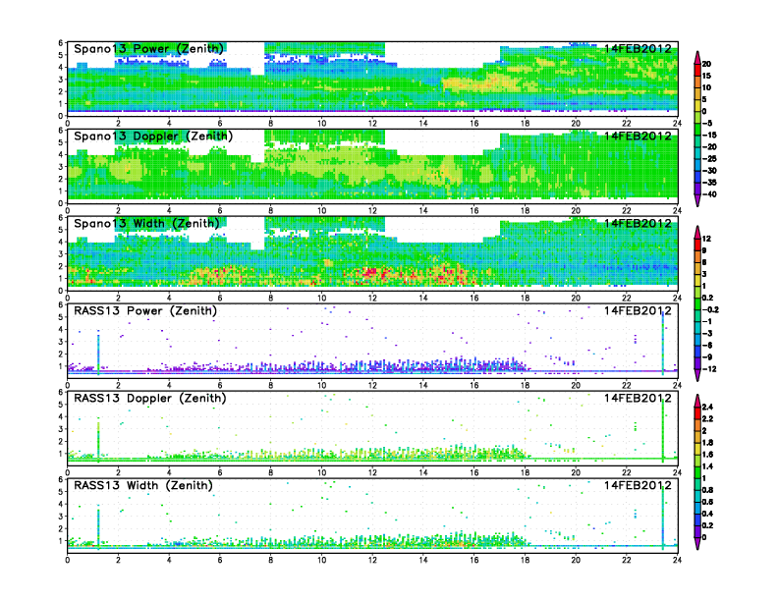Click the vertical spike near hour 1 in RASS13 Power
Viewport: 778px width, 601px height.
(98, 353)
